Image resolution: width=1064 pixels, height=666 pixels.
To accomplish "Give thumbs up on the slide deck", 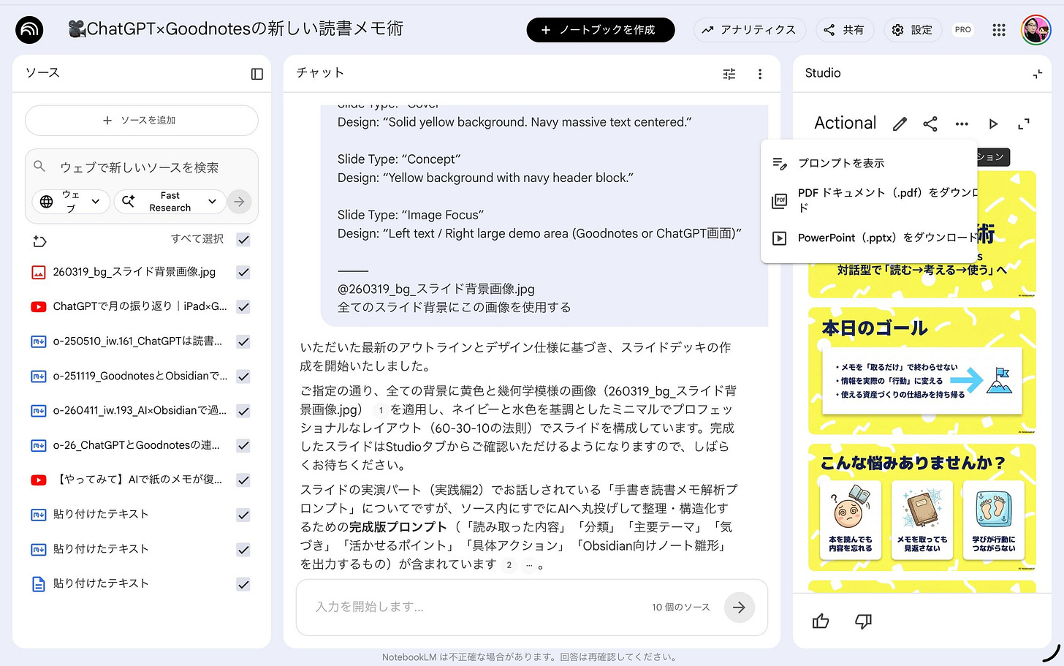I will 821,621.
